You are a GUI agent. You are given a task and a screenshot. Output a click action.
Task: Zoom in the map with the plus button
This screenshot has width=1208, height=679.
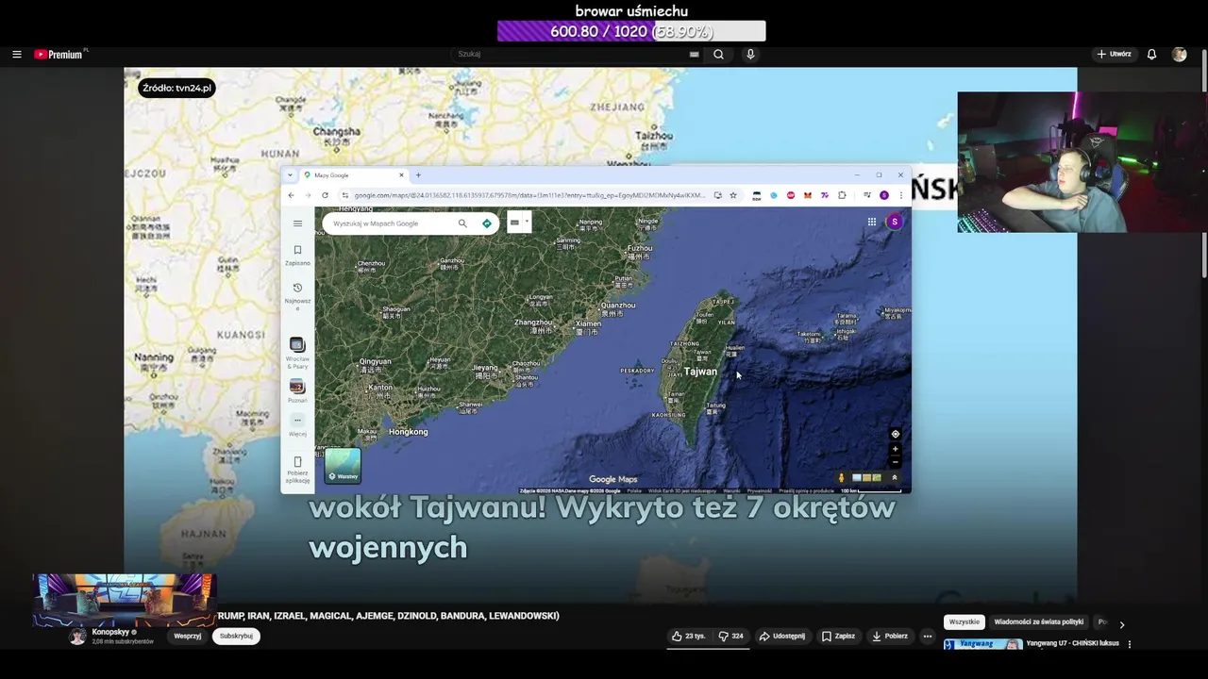tap(896, 449)
